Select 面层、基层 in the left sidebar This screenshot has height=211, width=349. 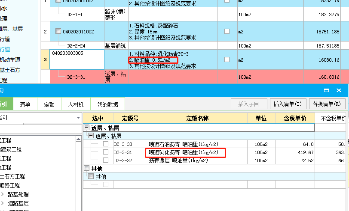11,29
